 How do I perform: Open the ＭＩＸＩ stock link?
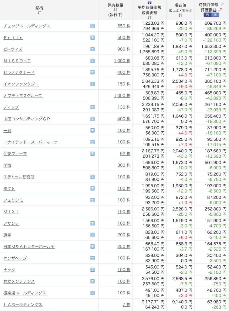click(x=11, y=212)
